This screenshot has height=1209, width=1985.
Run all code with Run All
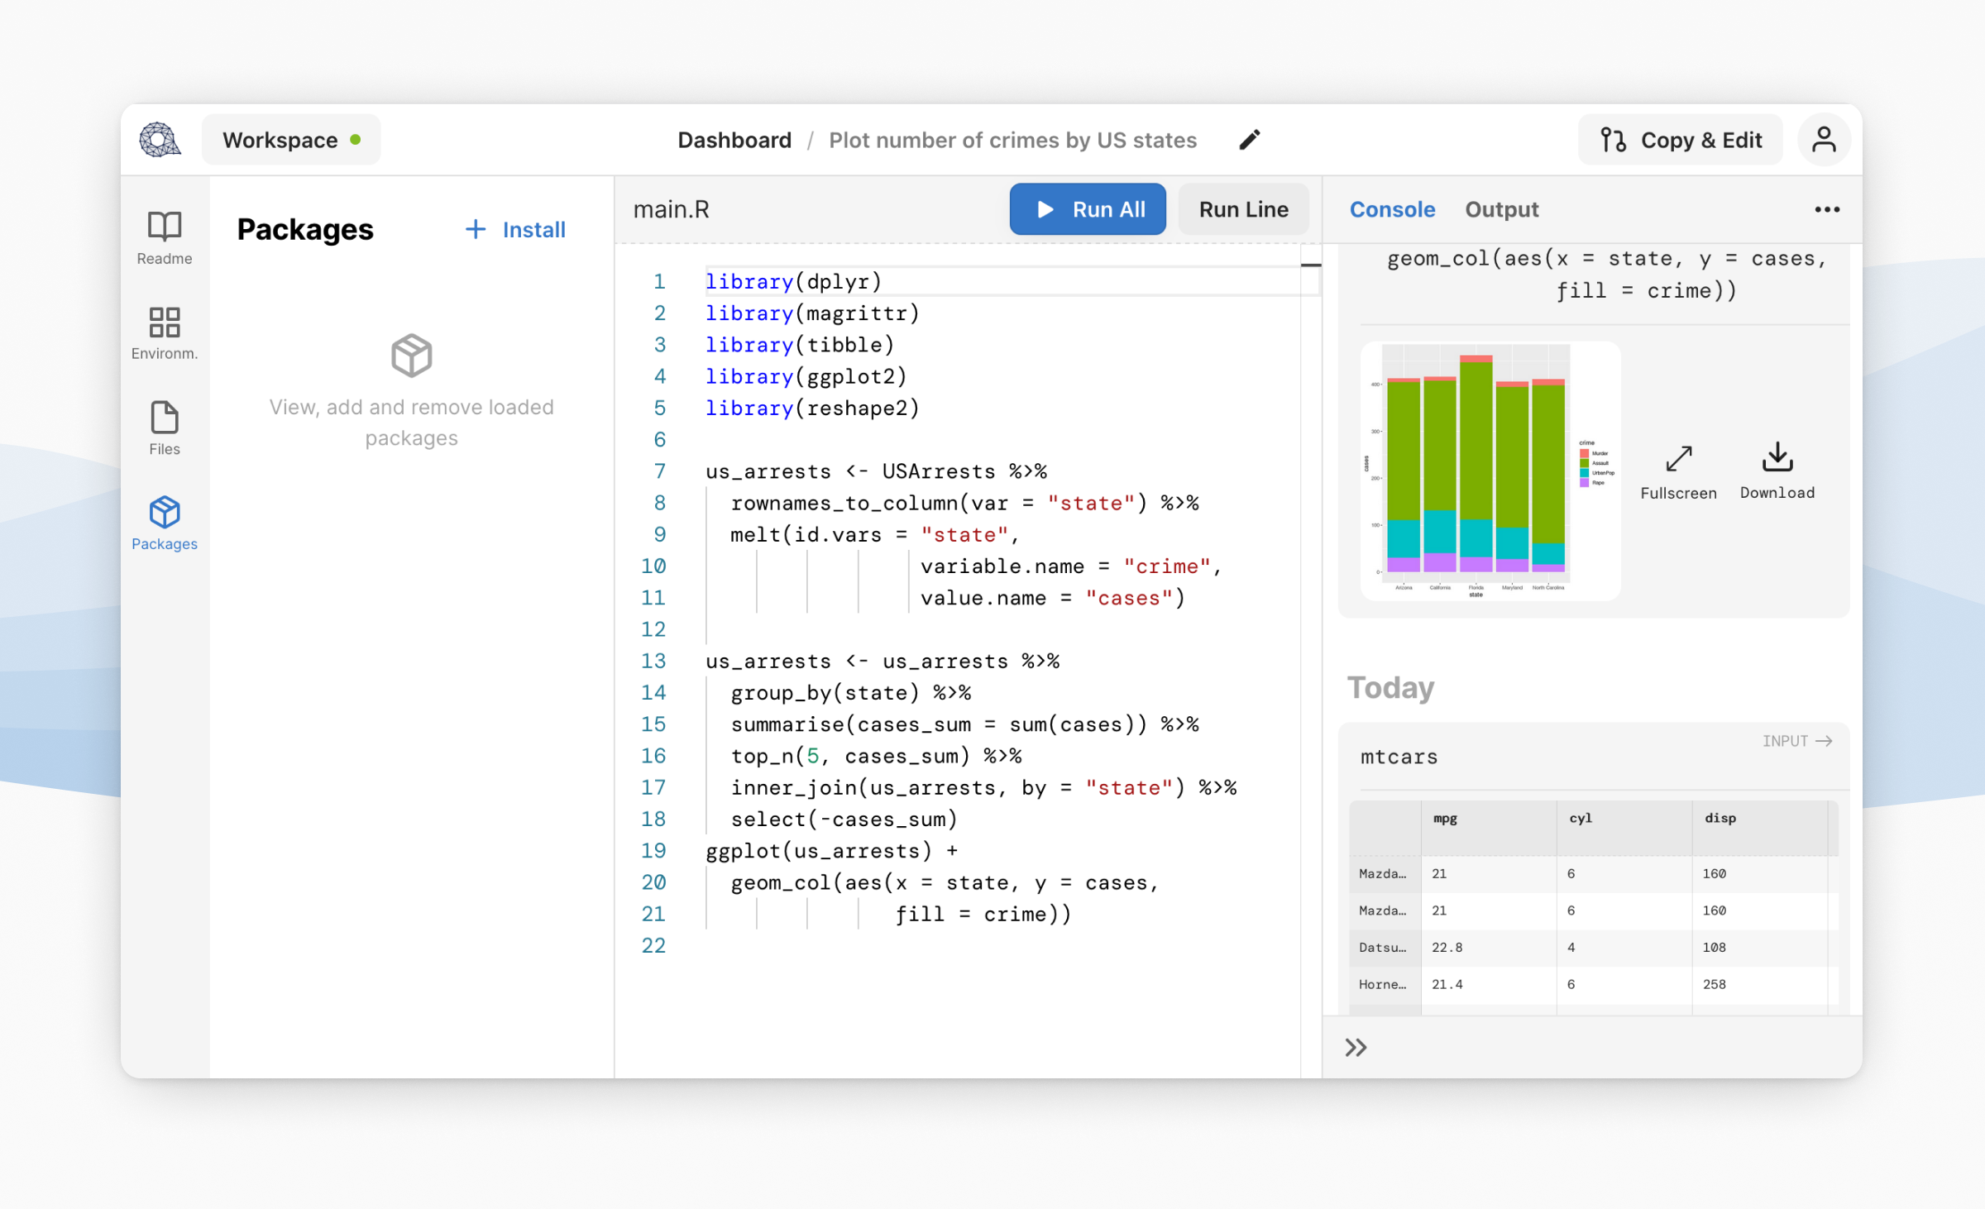(x=1088, y=209)
